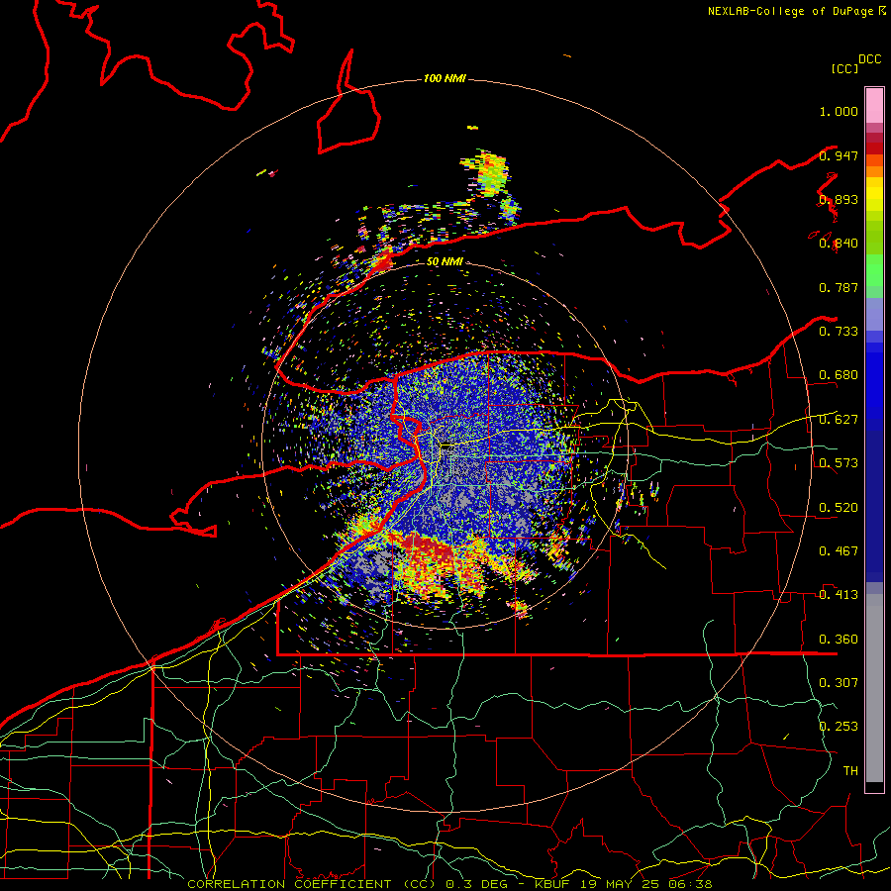891x891 pixels.
Task: Select the 0.627 value on the color scale
Action: pyautogui.click(x=839, y=420)
